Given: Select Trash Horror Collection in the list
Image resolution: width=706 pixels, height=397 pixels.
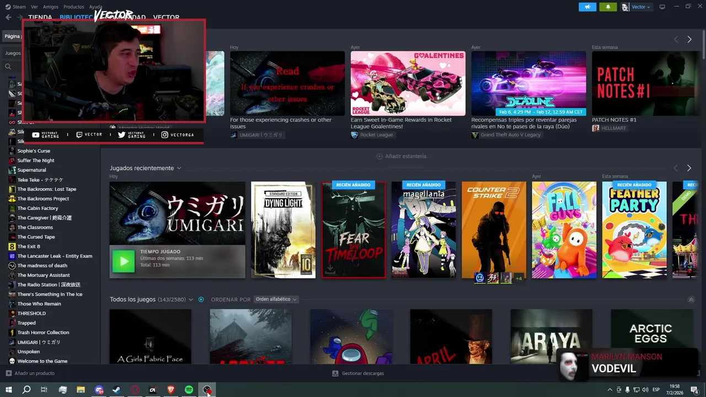Looking at the screenshot, I should click(43, 332).
